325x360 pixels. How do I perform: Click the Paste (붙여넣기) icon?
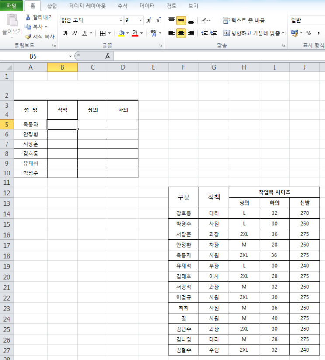[x=12, y=21]
